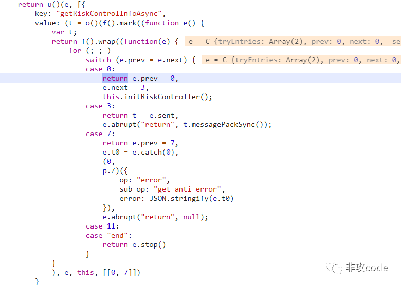401x285 pixels.
Task: Click the "error" op string value
Action: click(151, 180)
